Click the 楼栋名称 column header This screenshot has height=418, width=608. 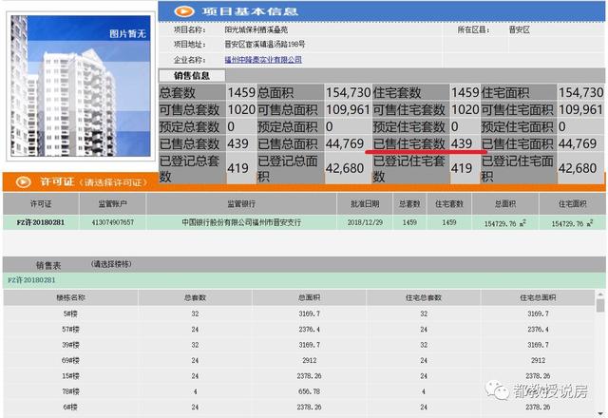(70, 297)
